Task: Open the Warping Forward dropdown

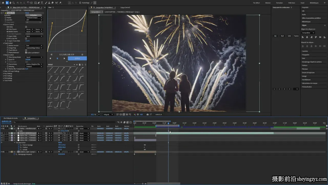Action: (x=34, y=67)
